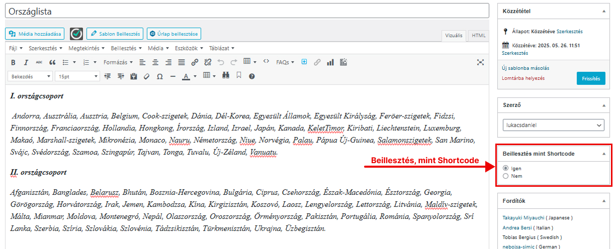Insert a blockquote
The width and height of the screenshot is (616, 249).
(52, 62)
